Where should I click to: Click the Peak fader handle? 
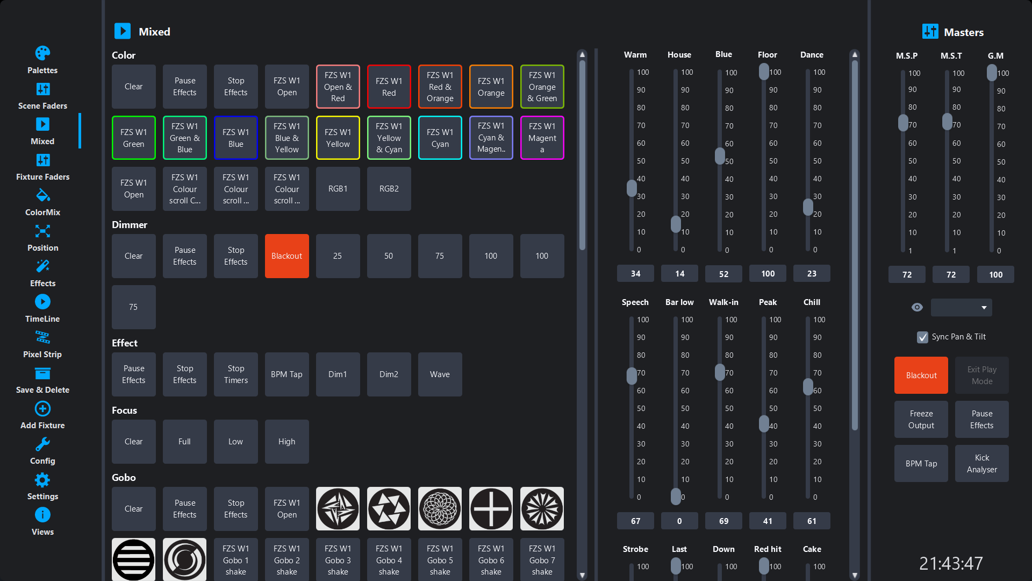(764, 424)
